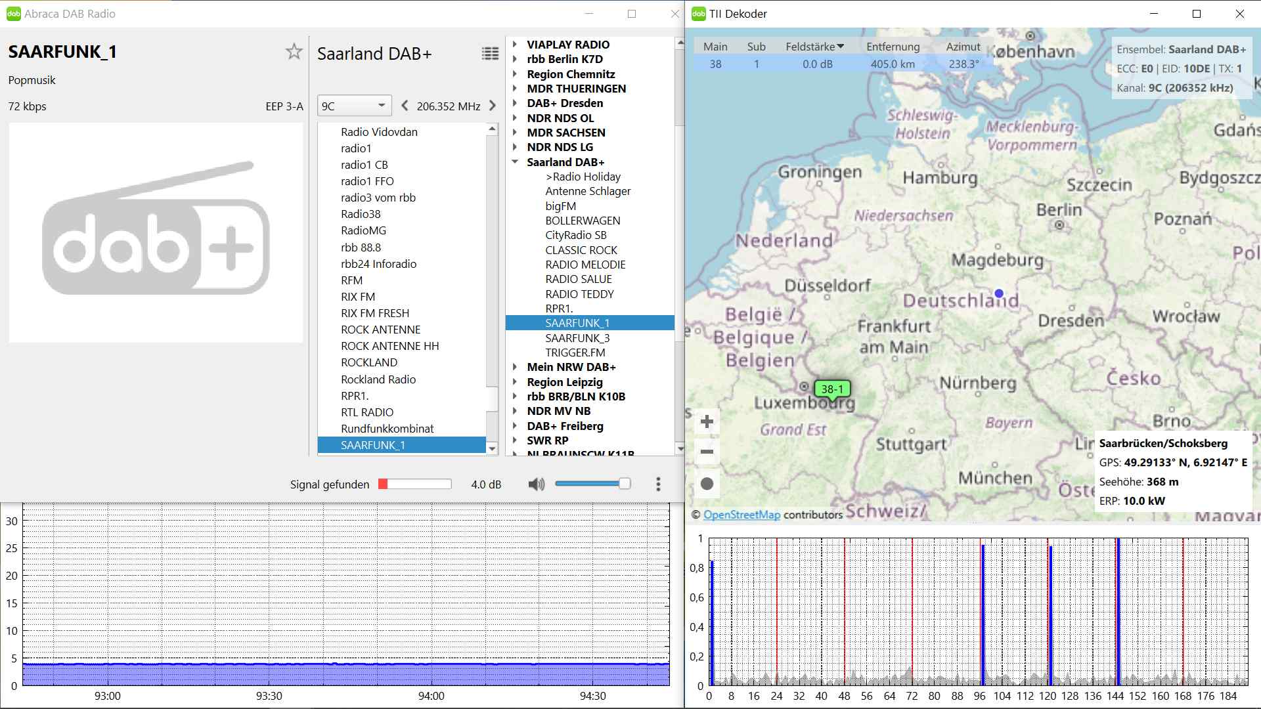Click the map center location button
The height and width of the screenshot is (709, 1261).
coord(707,484)
